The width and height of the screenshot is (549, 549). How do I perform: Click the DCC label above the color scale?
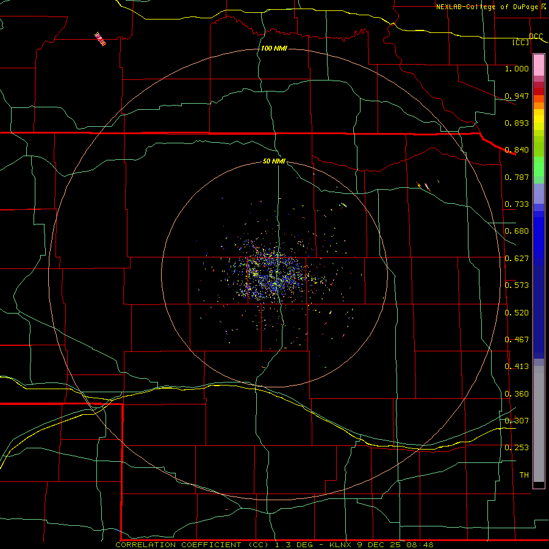[x=536, y=37]
